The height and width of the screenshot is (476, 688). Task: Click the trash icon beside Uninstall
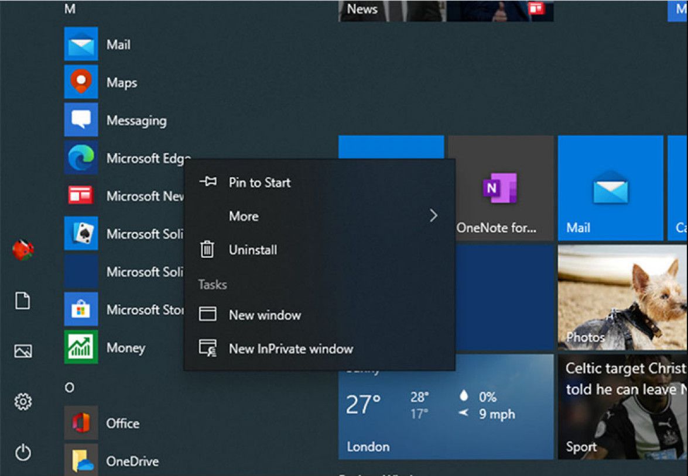pyautogui.click(x=207, y=249)
